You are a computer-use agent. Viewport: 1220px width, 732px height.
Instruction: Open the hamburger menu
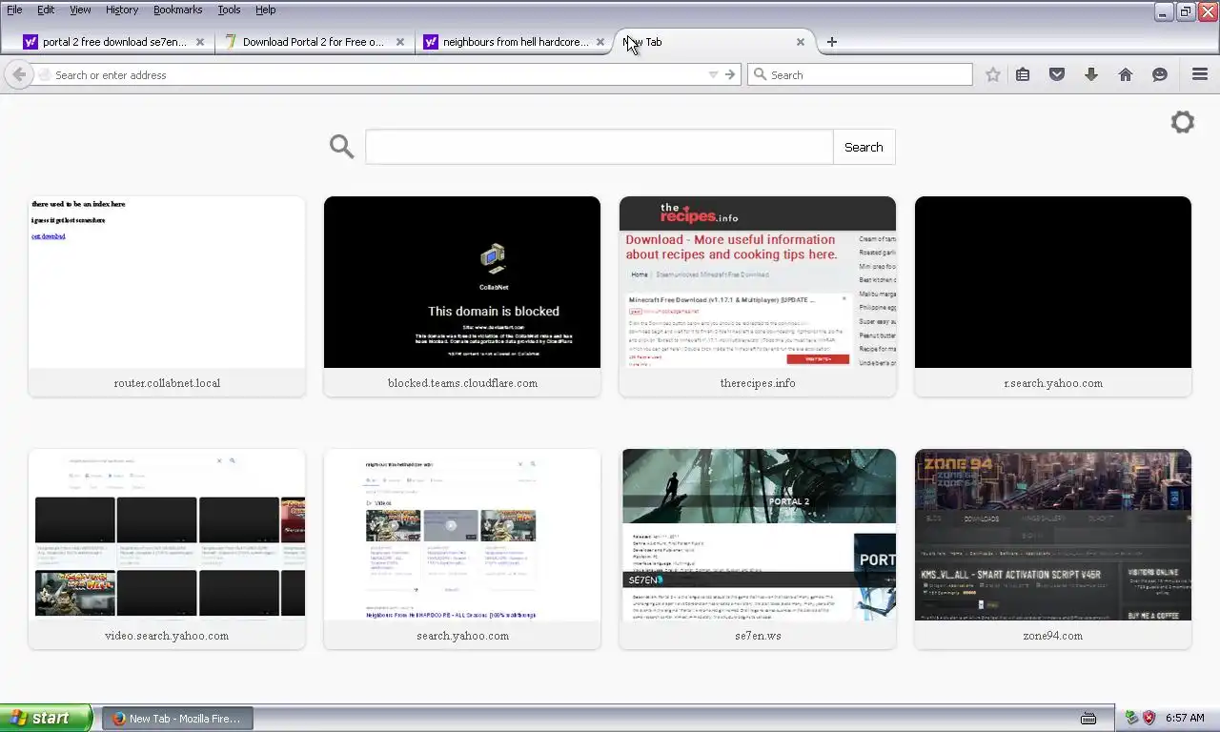click(x=1200, y=74)
